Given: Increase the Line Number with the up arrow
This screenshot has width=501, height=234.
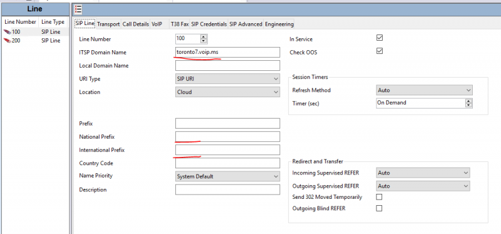Looking at the screenshot, I should click(204, 37).
